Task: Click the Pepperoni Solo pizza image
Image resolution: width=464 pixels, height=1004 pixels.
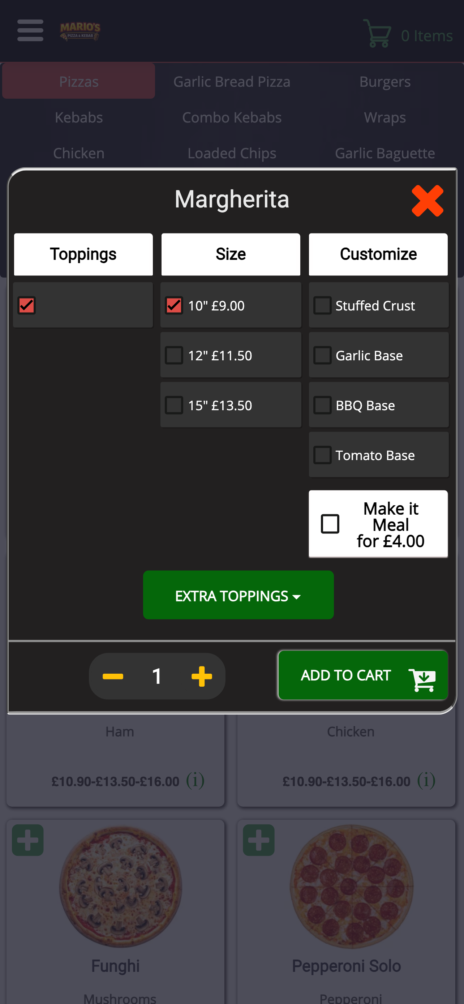Action: point(352,887)
